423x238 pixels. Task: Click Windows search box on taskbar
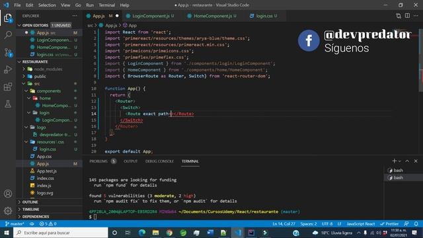click(x=61, y=233)
